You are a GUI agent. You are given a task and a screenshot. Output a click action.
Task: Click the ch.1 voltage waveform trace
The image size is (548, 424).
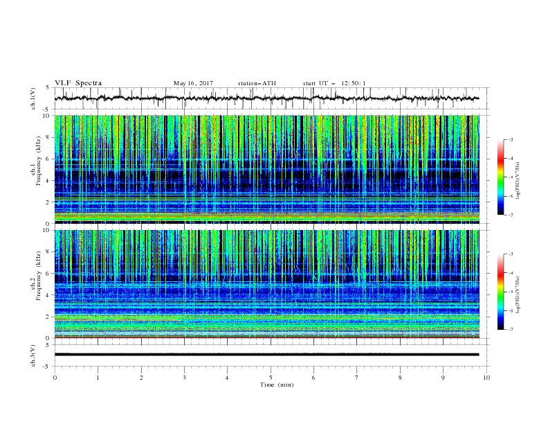tap(266, 98)
